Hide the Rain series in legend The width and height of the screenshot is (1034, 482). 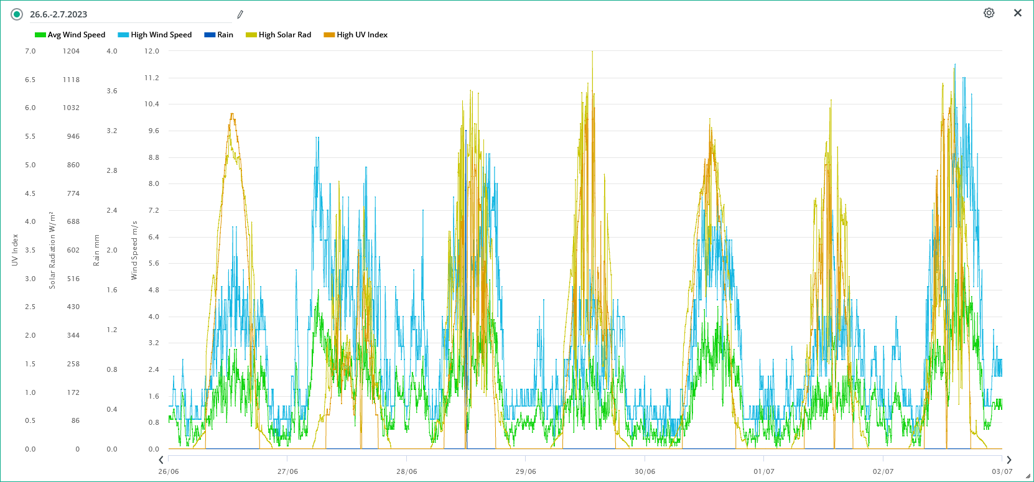tap(225, 35)
